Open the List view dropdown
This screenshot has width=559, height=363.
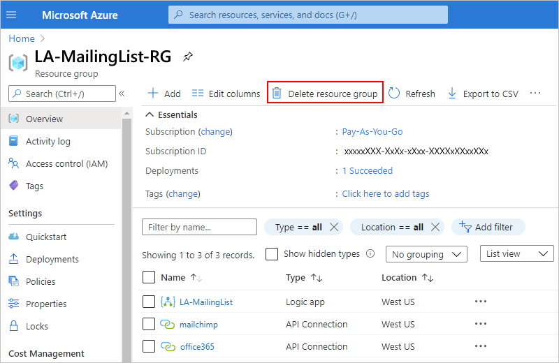[x=517, y=253]
